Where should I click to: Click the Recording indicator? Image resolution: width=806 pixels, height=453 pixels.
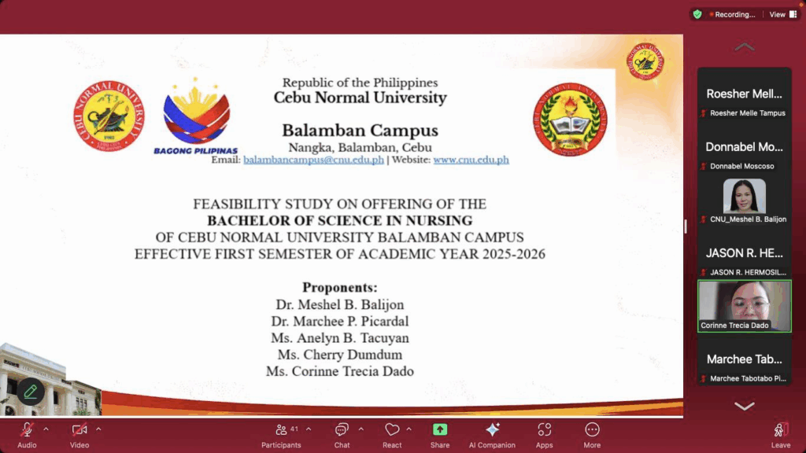click(x=732, y=14)
